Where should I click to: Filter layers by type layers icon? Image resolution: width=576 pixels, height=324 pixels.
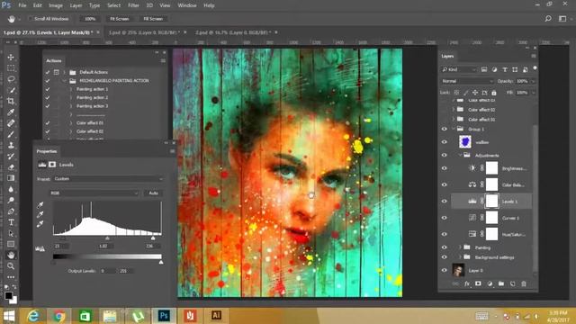(x=505, y=69)
